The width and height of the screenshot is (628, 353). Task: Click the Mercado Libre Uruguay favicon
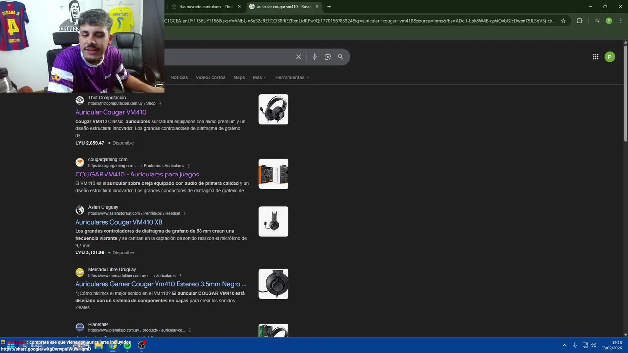79,272
